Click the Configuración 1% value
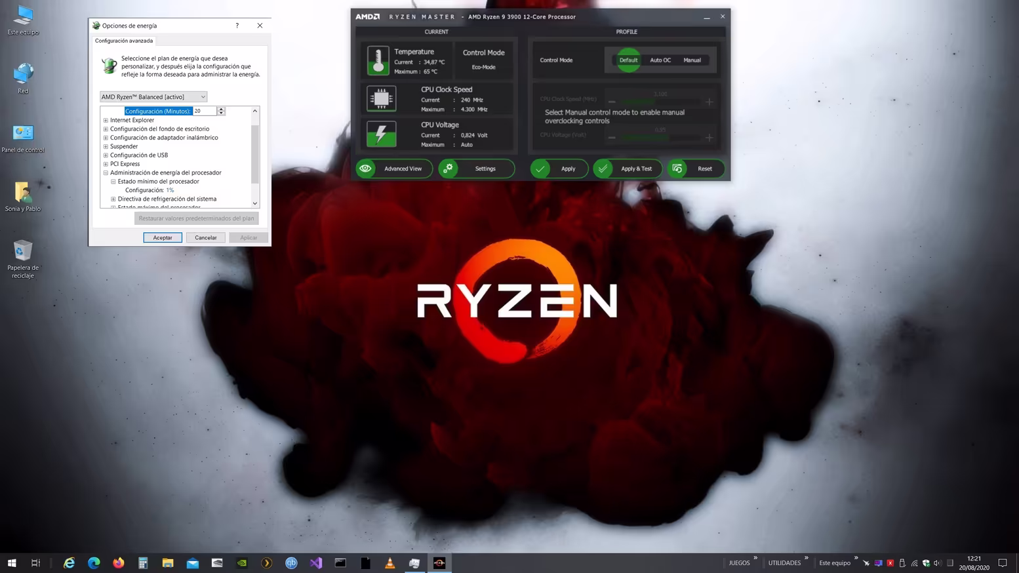Image resolution: width=1019 pixels, height=573 pixels. [x=170, y=190]
